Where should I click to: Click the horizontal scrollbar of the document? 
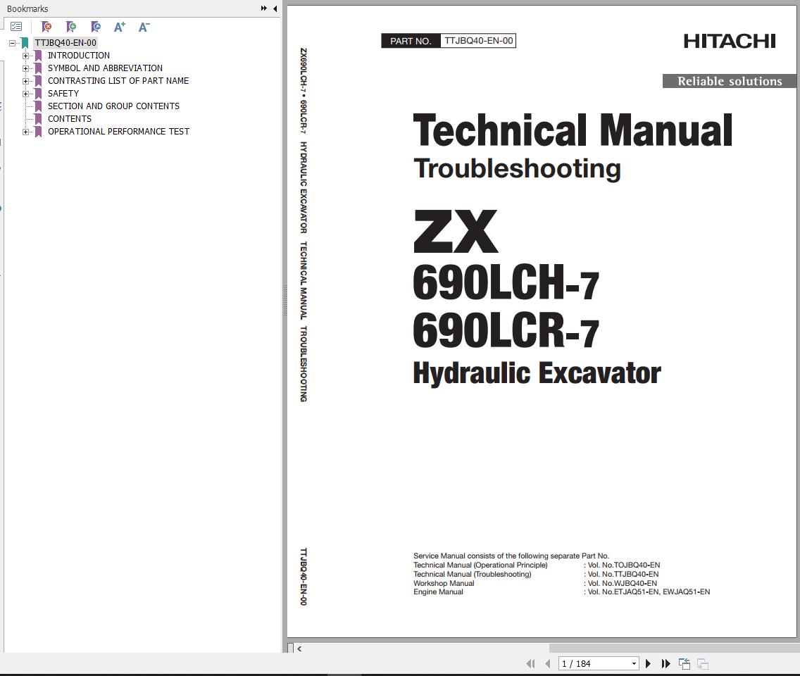[x=675, y=649]
